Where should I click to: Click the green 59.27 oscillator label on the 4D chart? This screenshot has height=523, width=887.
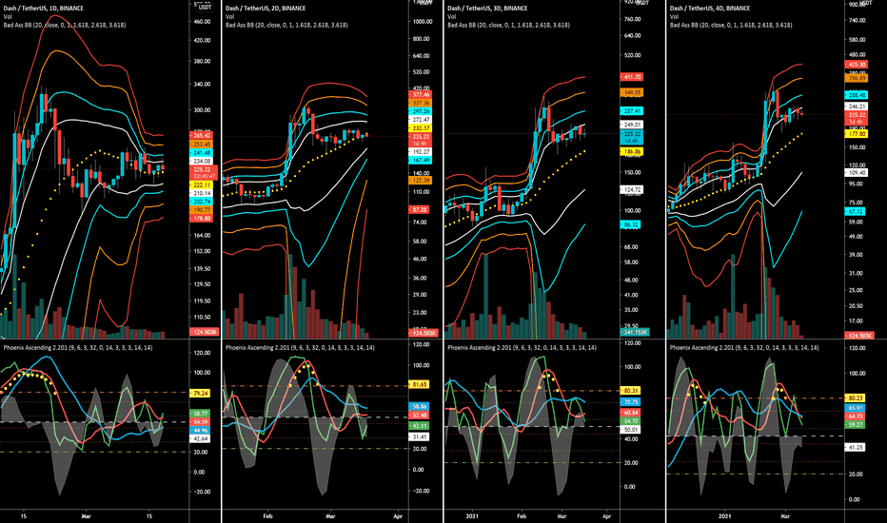[x=856, y=425]
